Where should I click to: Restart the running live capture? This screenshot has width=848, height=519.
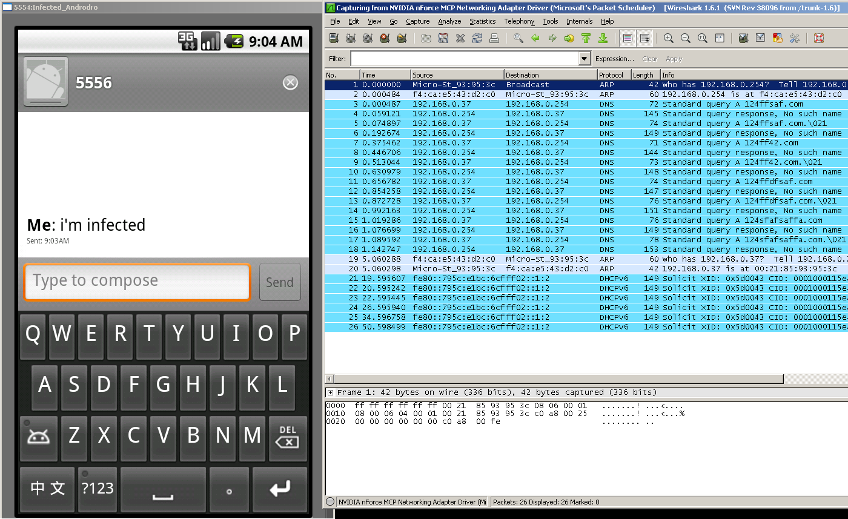(402, 38)
